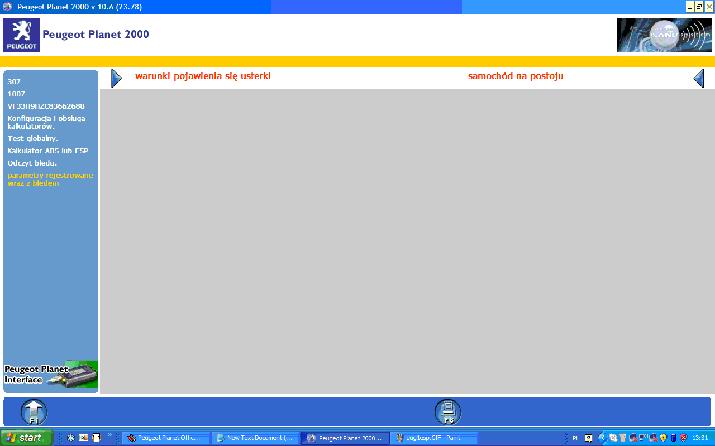Click the grey circle-X tray icon
Screen dimensions: 715x446
click(613, 438)
